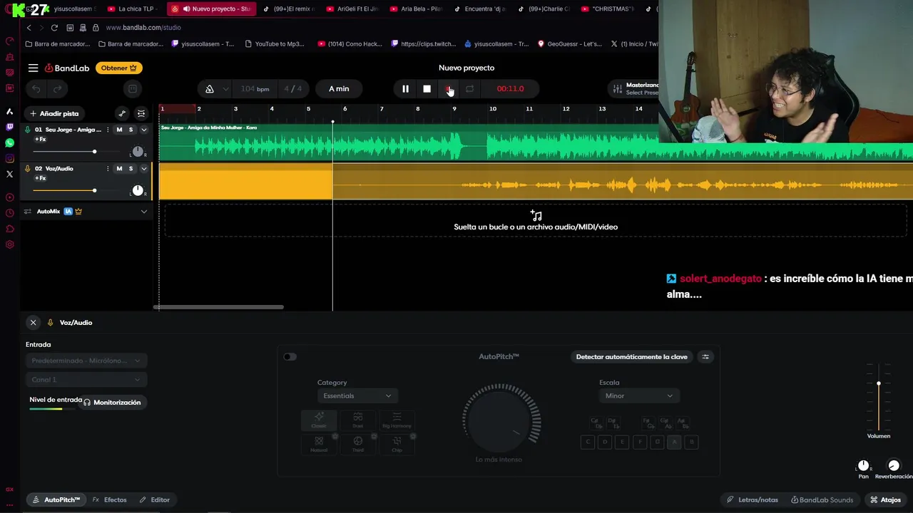Add Fx to the Seu Jorge track
Viewport: 913px width, 513px height.
41,140
